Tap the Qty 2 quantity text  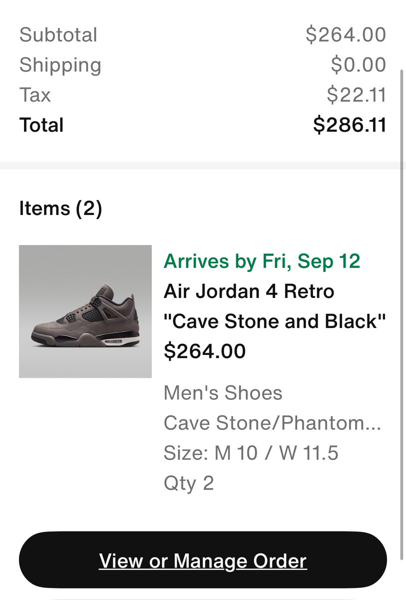coord(189,483)
